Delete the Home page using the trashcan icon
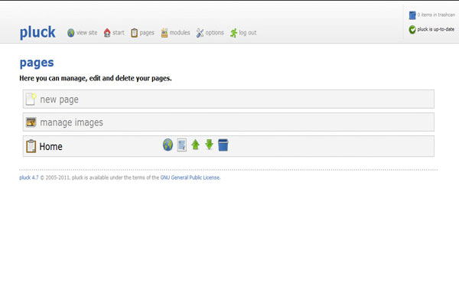Viewport: 459px width, 306px height. coord(223,145)
